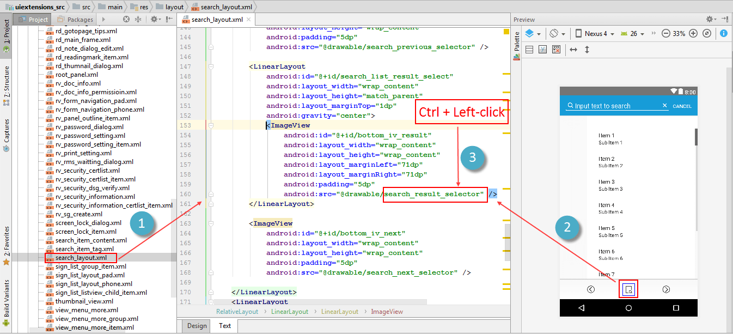Click the layout folder in the navigation bar
This screenshot has height=334, width=733.
[170, 7]
